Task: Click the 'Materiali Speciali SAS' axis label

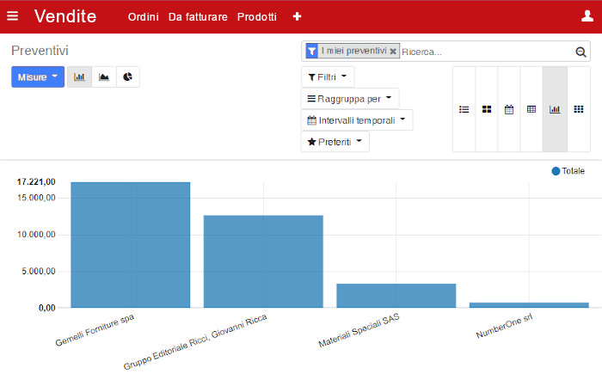Action: click(359, 330)
